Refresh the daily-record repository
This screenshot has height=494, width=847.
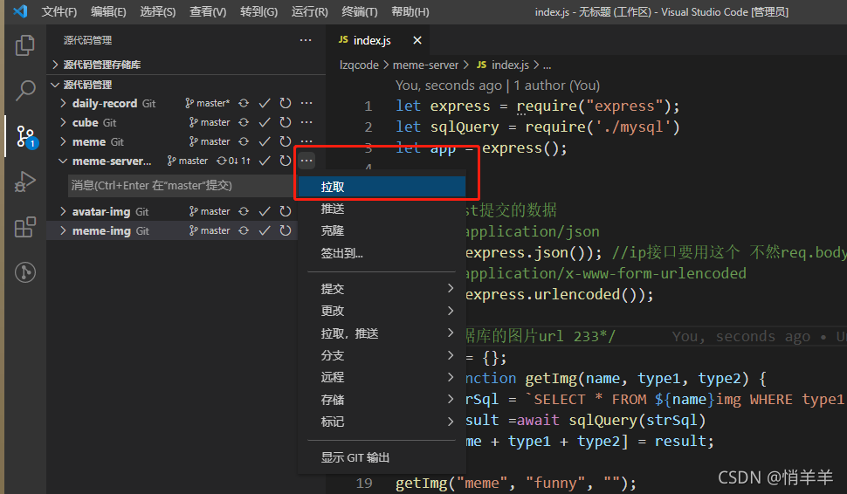[286, 103]
